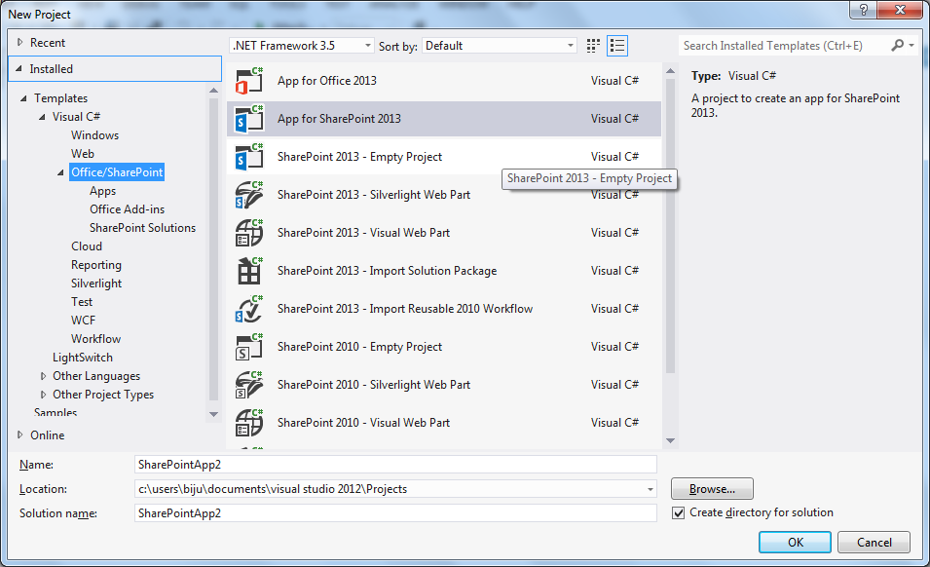Expand the Other Project Types node
This screenshot has height=567, width=930.
pos(43,395)
